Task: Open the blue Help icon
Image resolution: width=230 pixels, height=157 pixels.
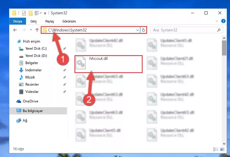Action: click(223, 21)
